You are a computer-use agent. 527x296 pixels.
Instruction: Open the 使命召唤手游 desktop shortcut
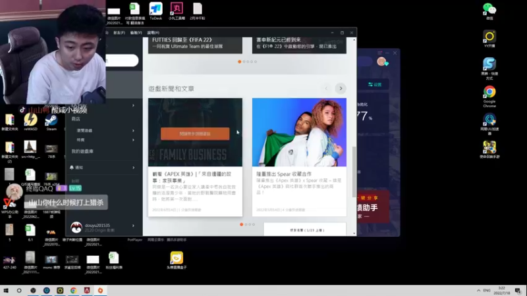point(489,149)
